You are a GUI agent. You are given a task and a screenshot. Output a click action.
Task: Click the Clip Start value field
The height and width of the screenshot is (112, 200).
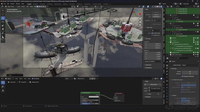pos(156,15)
